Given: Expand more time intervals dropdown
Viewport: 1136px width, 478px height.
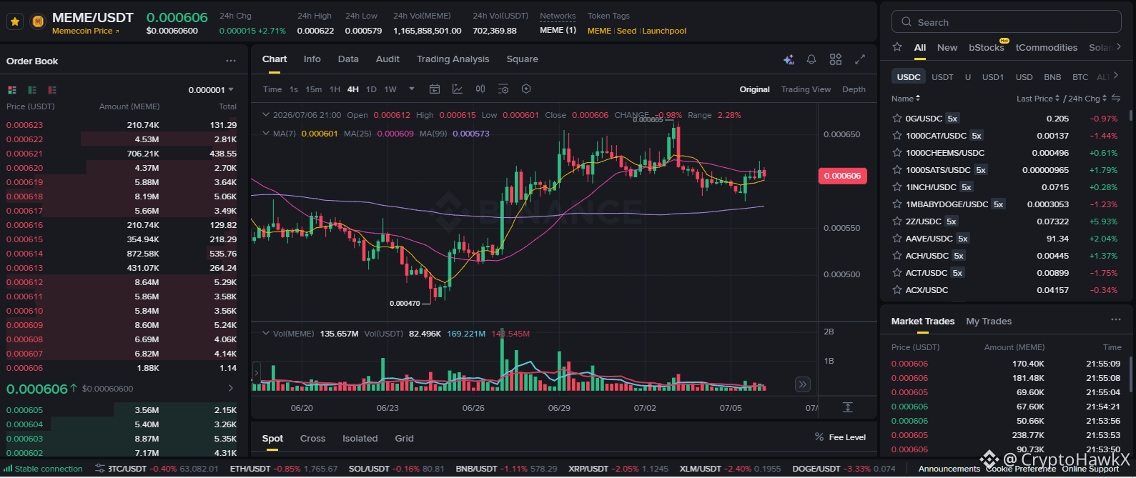Looking at the screenshot, I should tap(412, 89).
